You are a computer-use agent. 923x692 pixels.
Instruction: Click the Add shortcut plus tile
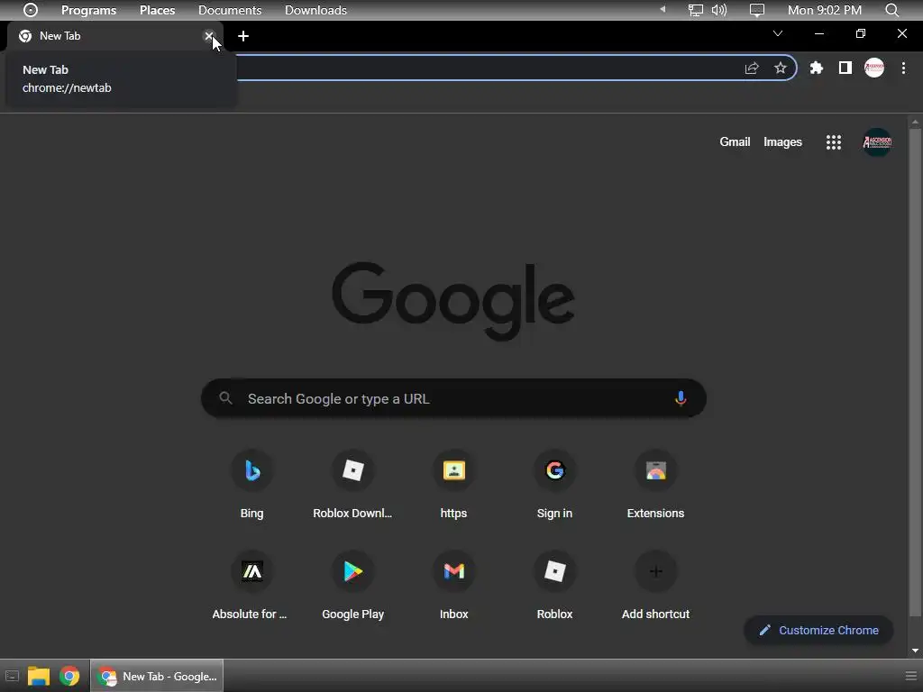656,571
